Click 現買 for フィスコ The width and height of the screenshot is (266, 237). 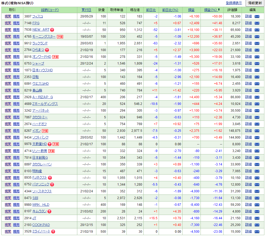[x=8, y=16]
